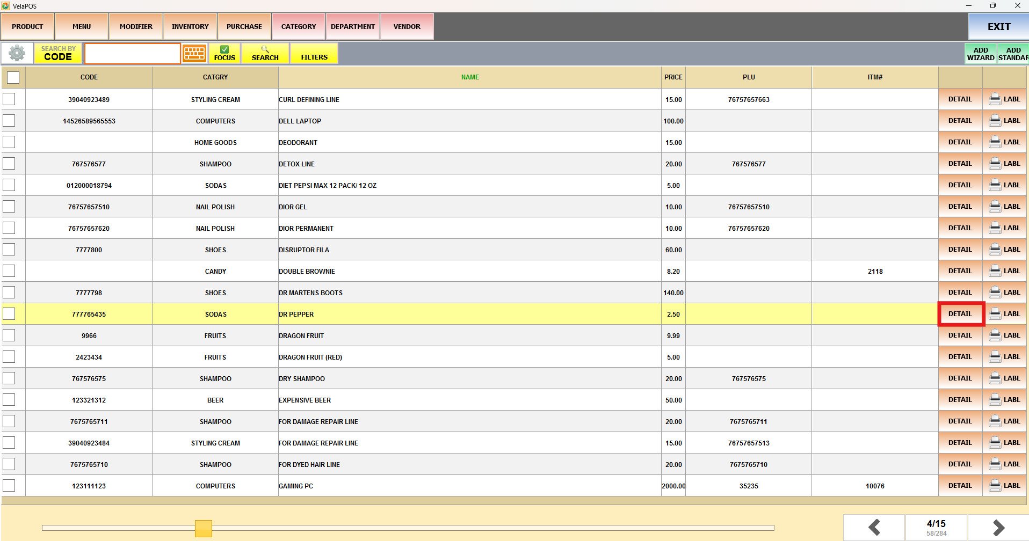Open the settings gear icon
Viewport: 1029px width, 541px height.
click(x=17, y=54)
